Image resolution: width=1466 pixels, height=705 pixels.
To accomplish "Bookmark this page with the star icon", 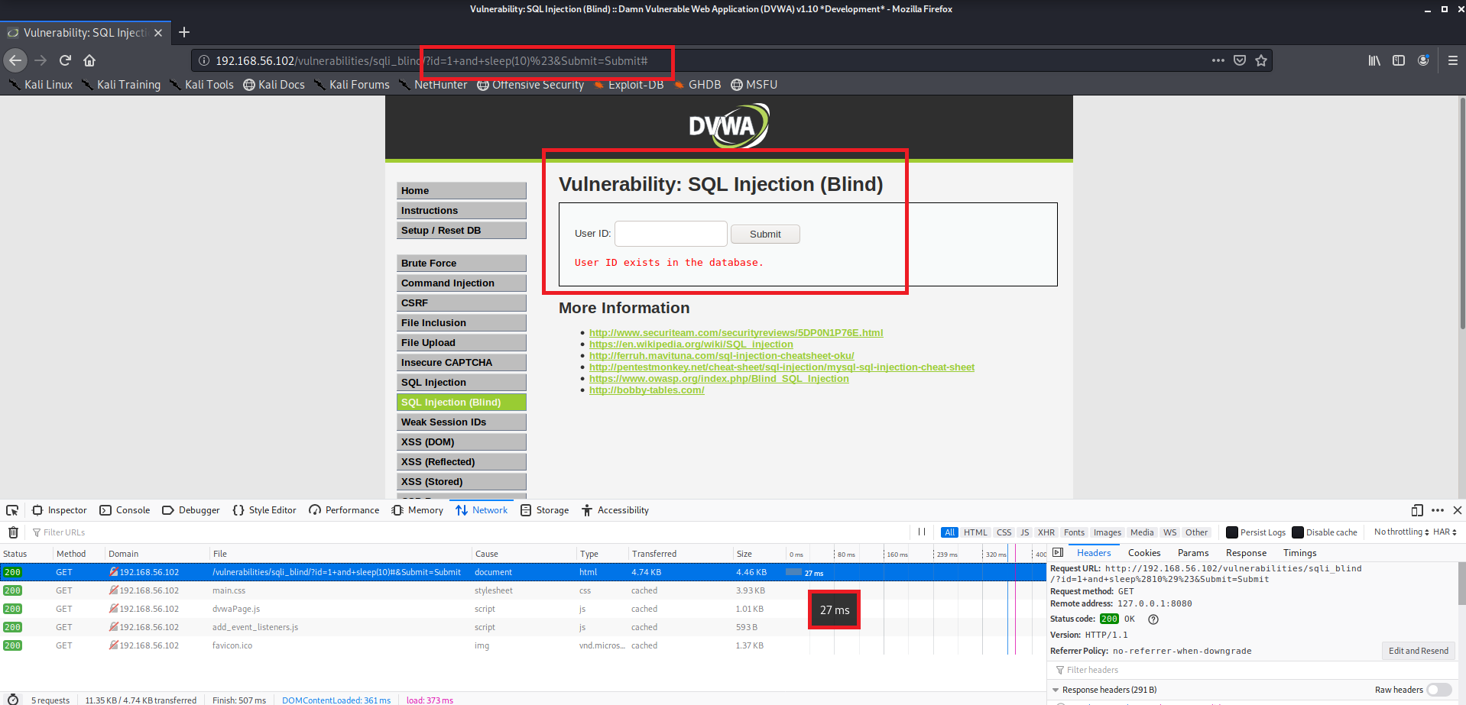I will (1261, 60).
